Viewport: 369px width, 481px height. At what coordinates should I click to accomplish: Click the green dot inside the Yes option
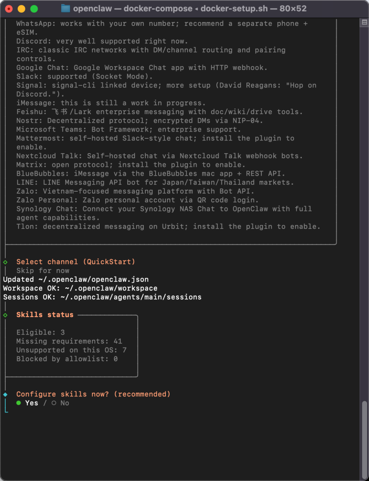pyautogui.click(x=18, y=403)
